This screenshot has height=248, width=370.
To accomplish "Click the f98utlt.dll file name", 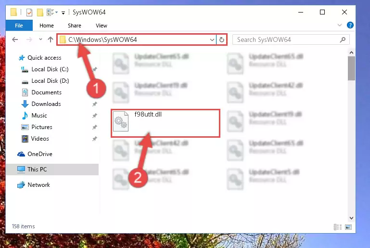I will click(x=148, y=114).
